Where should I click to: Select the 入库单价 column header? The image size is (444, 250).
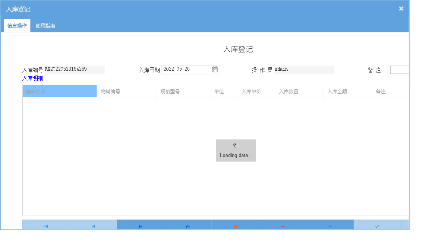(256, 91)
